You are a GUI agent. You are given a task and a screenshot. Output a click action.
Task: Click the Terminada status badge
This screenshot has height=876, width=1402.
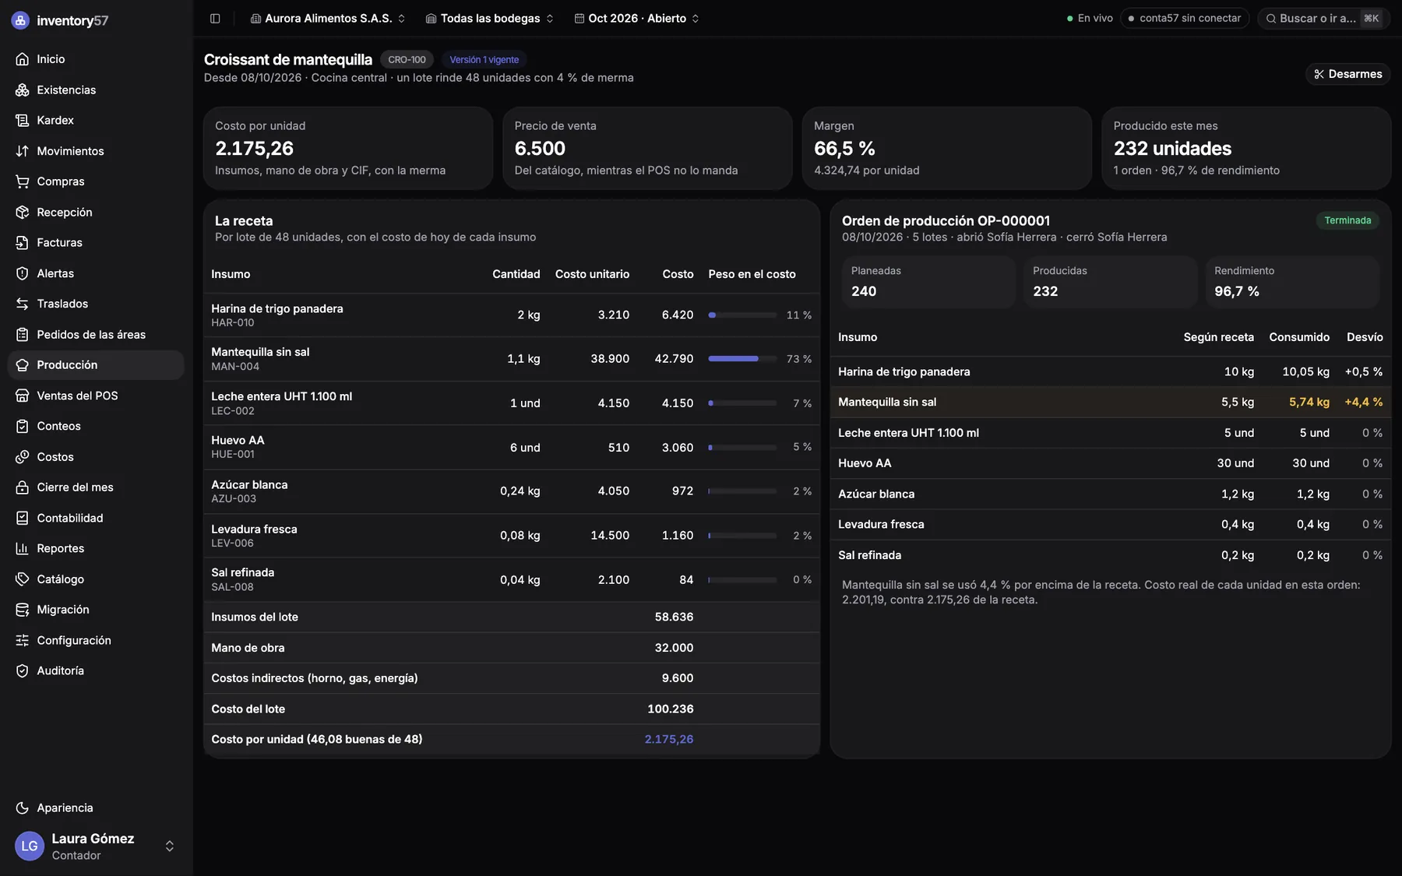1347,220
